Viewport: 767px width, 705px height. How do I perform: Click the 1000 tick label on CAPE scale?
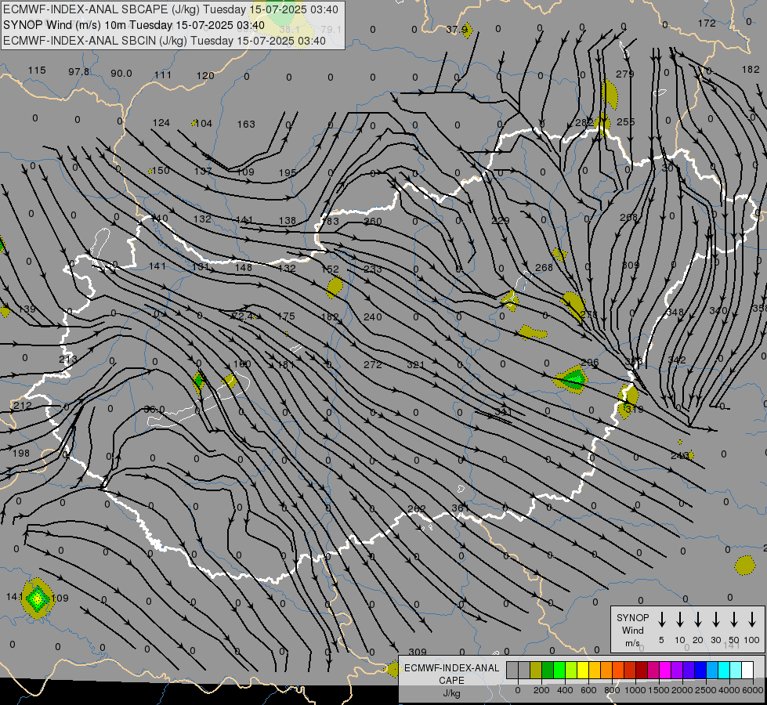(x=635, y=690)
